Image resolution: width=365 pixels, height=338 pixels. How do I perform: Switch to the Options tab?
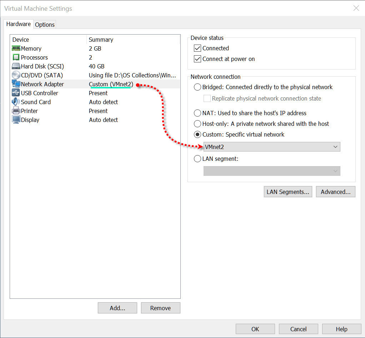tap(45, 25)
